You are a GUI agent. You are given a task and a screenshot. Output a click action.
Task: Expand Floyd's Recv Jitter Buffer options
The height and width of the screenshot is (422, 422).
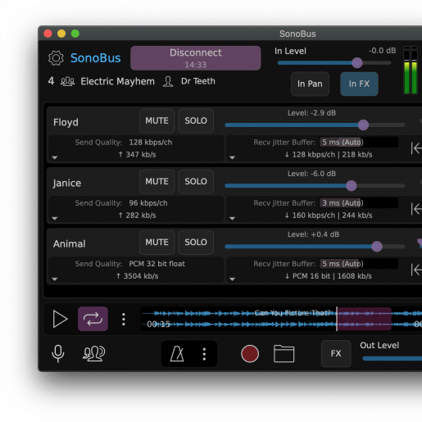pyautogui.click(x=232, y=157)
